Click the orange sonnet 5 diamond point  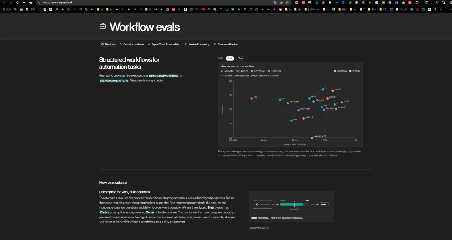click(327, 98)
